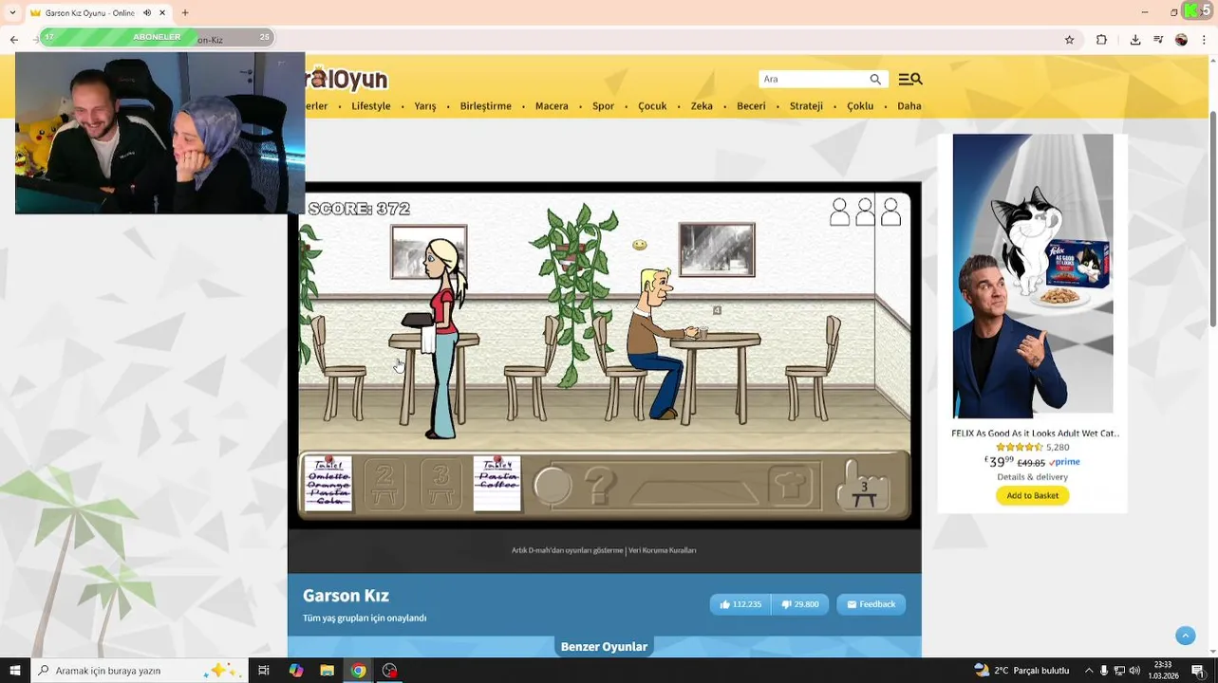Go back with the browser back arrow
This screenshot has height=683, width=1218.
(x=13, y=39)
